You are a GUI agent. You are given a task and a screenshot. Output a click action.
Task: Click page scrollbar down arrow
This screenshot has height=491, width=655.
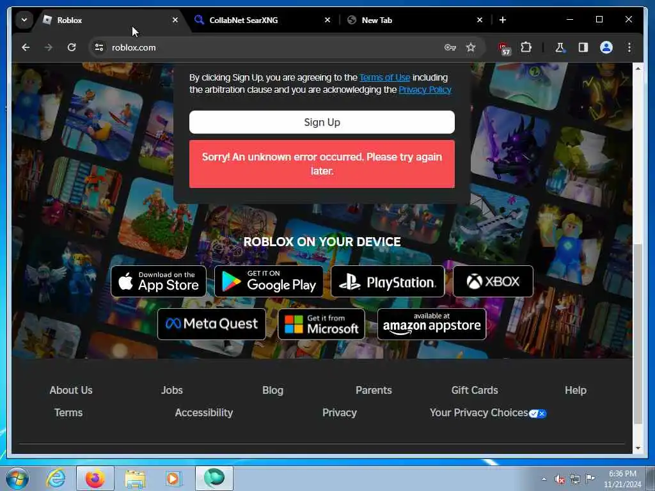click(x=638, y=448)
